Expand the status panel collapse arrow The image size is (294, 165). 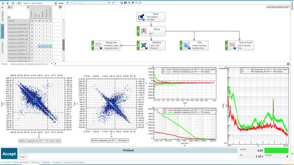tap(292, 154)
